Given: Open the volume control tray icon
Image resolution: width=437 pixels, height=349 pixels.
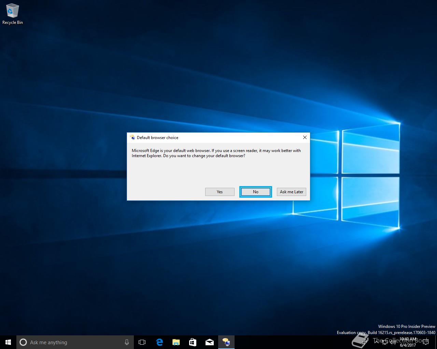Looking at the screenshot, I should coord(393,342).
